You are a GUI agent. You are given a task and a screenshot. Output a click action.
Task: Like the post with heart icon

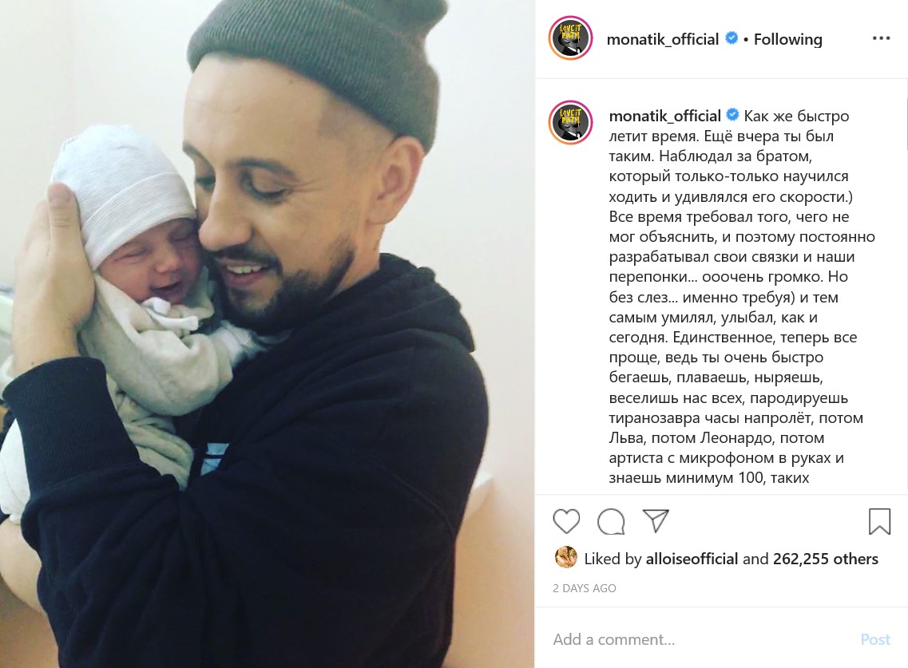(x=566, y=521)
